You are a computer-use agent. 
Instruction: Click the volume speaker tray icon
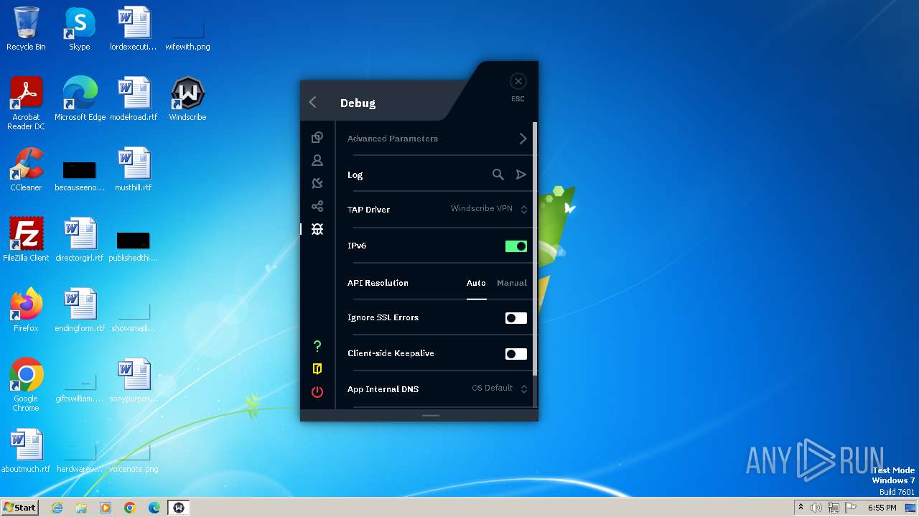point(816,508)
